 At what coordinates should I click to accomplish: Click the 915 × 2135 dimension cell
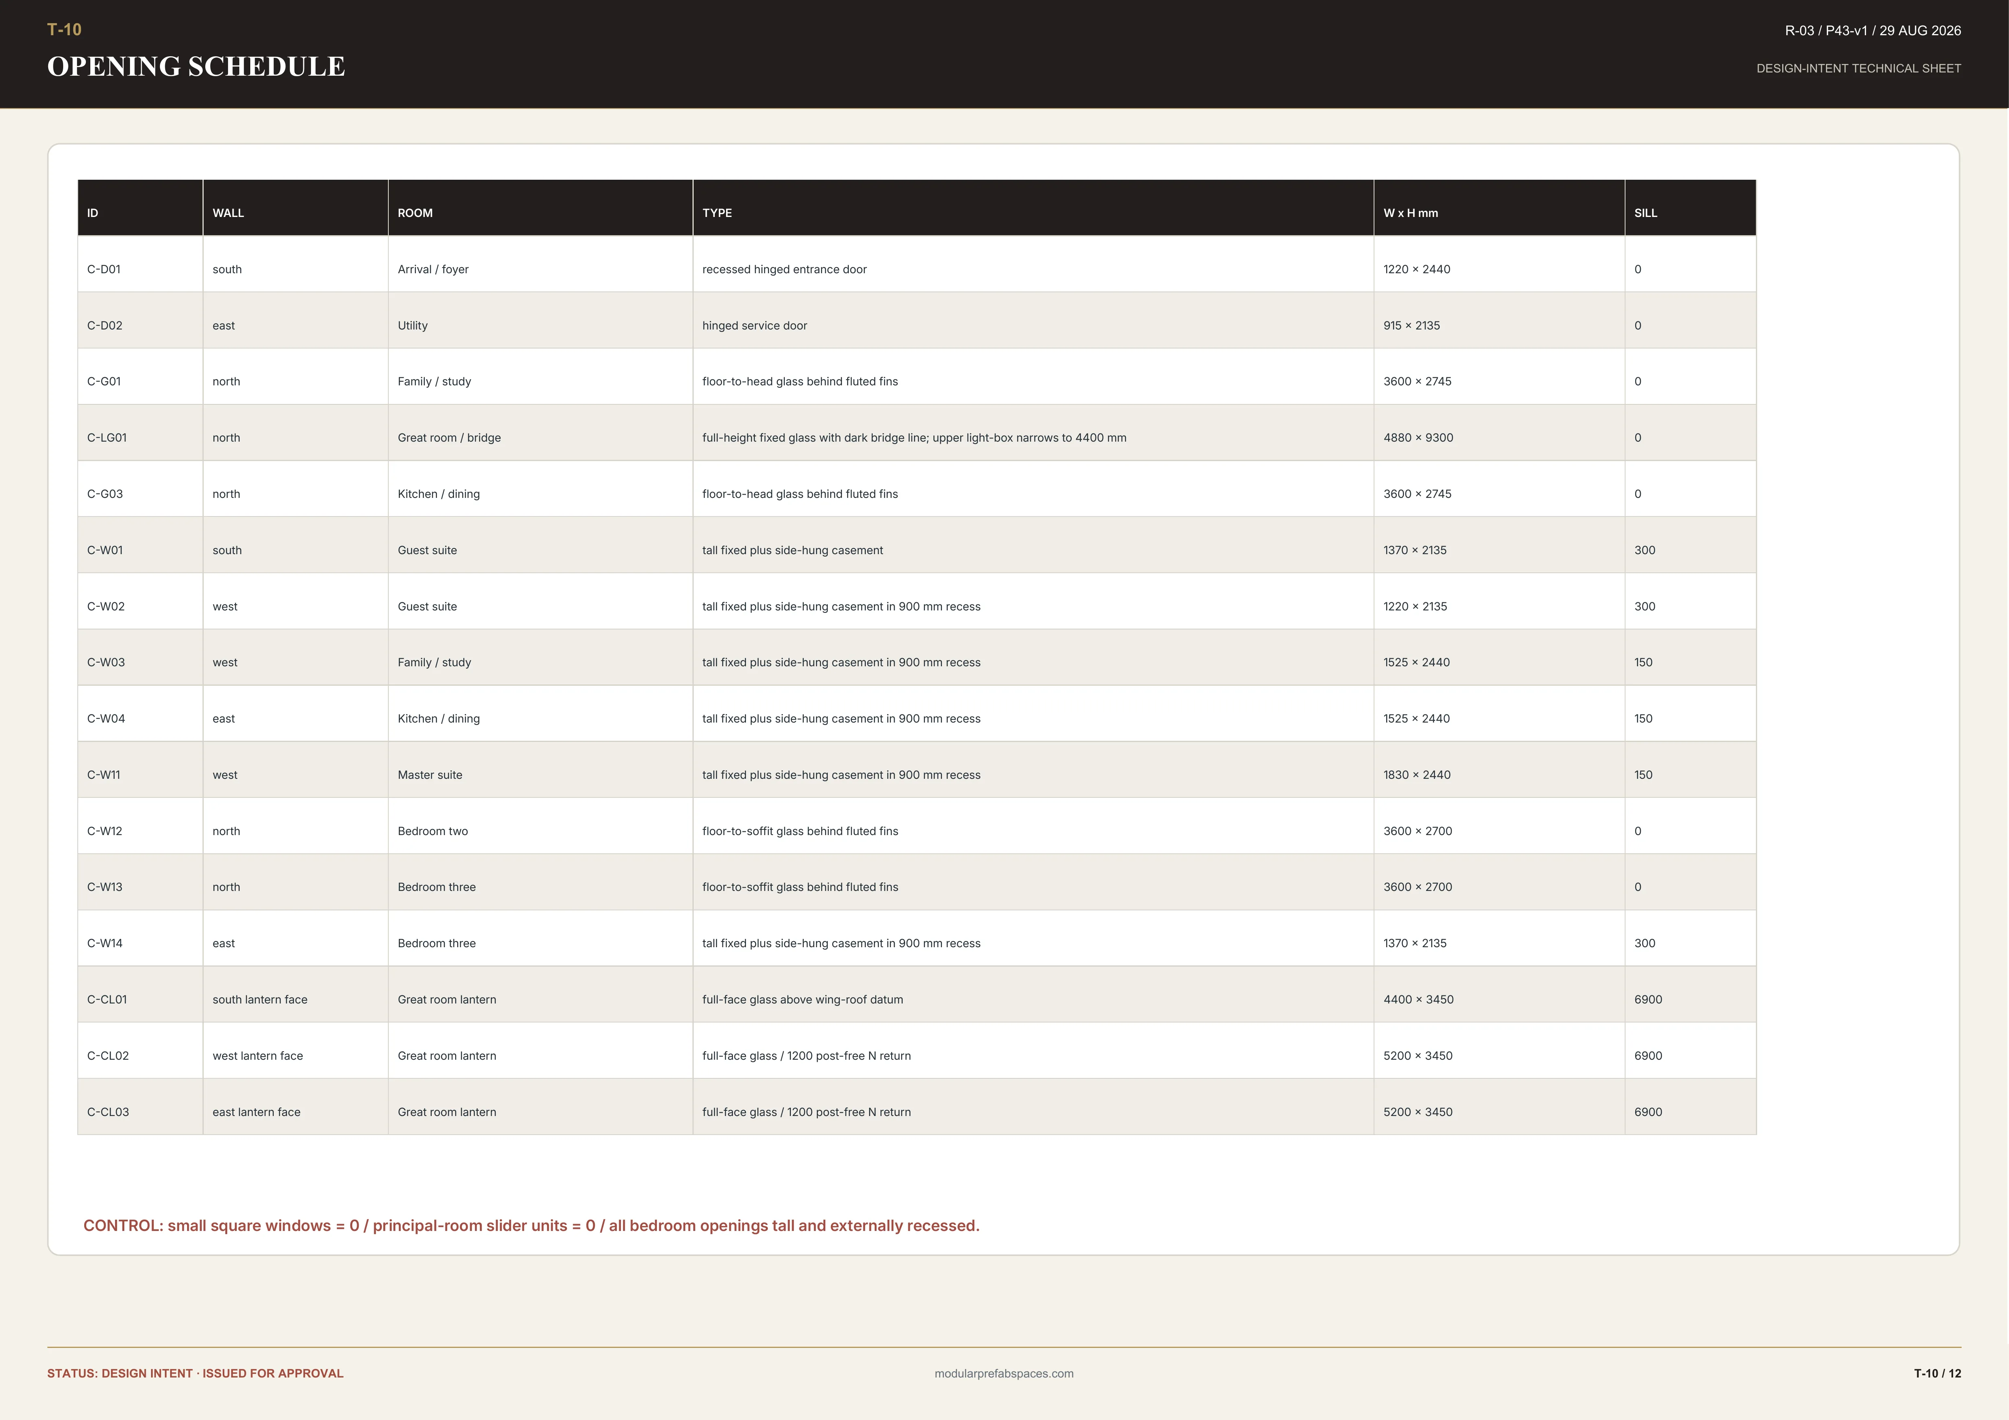click(x=1500, y=320)
